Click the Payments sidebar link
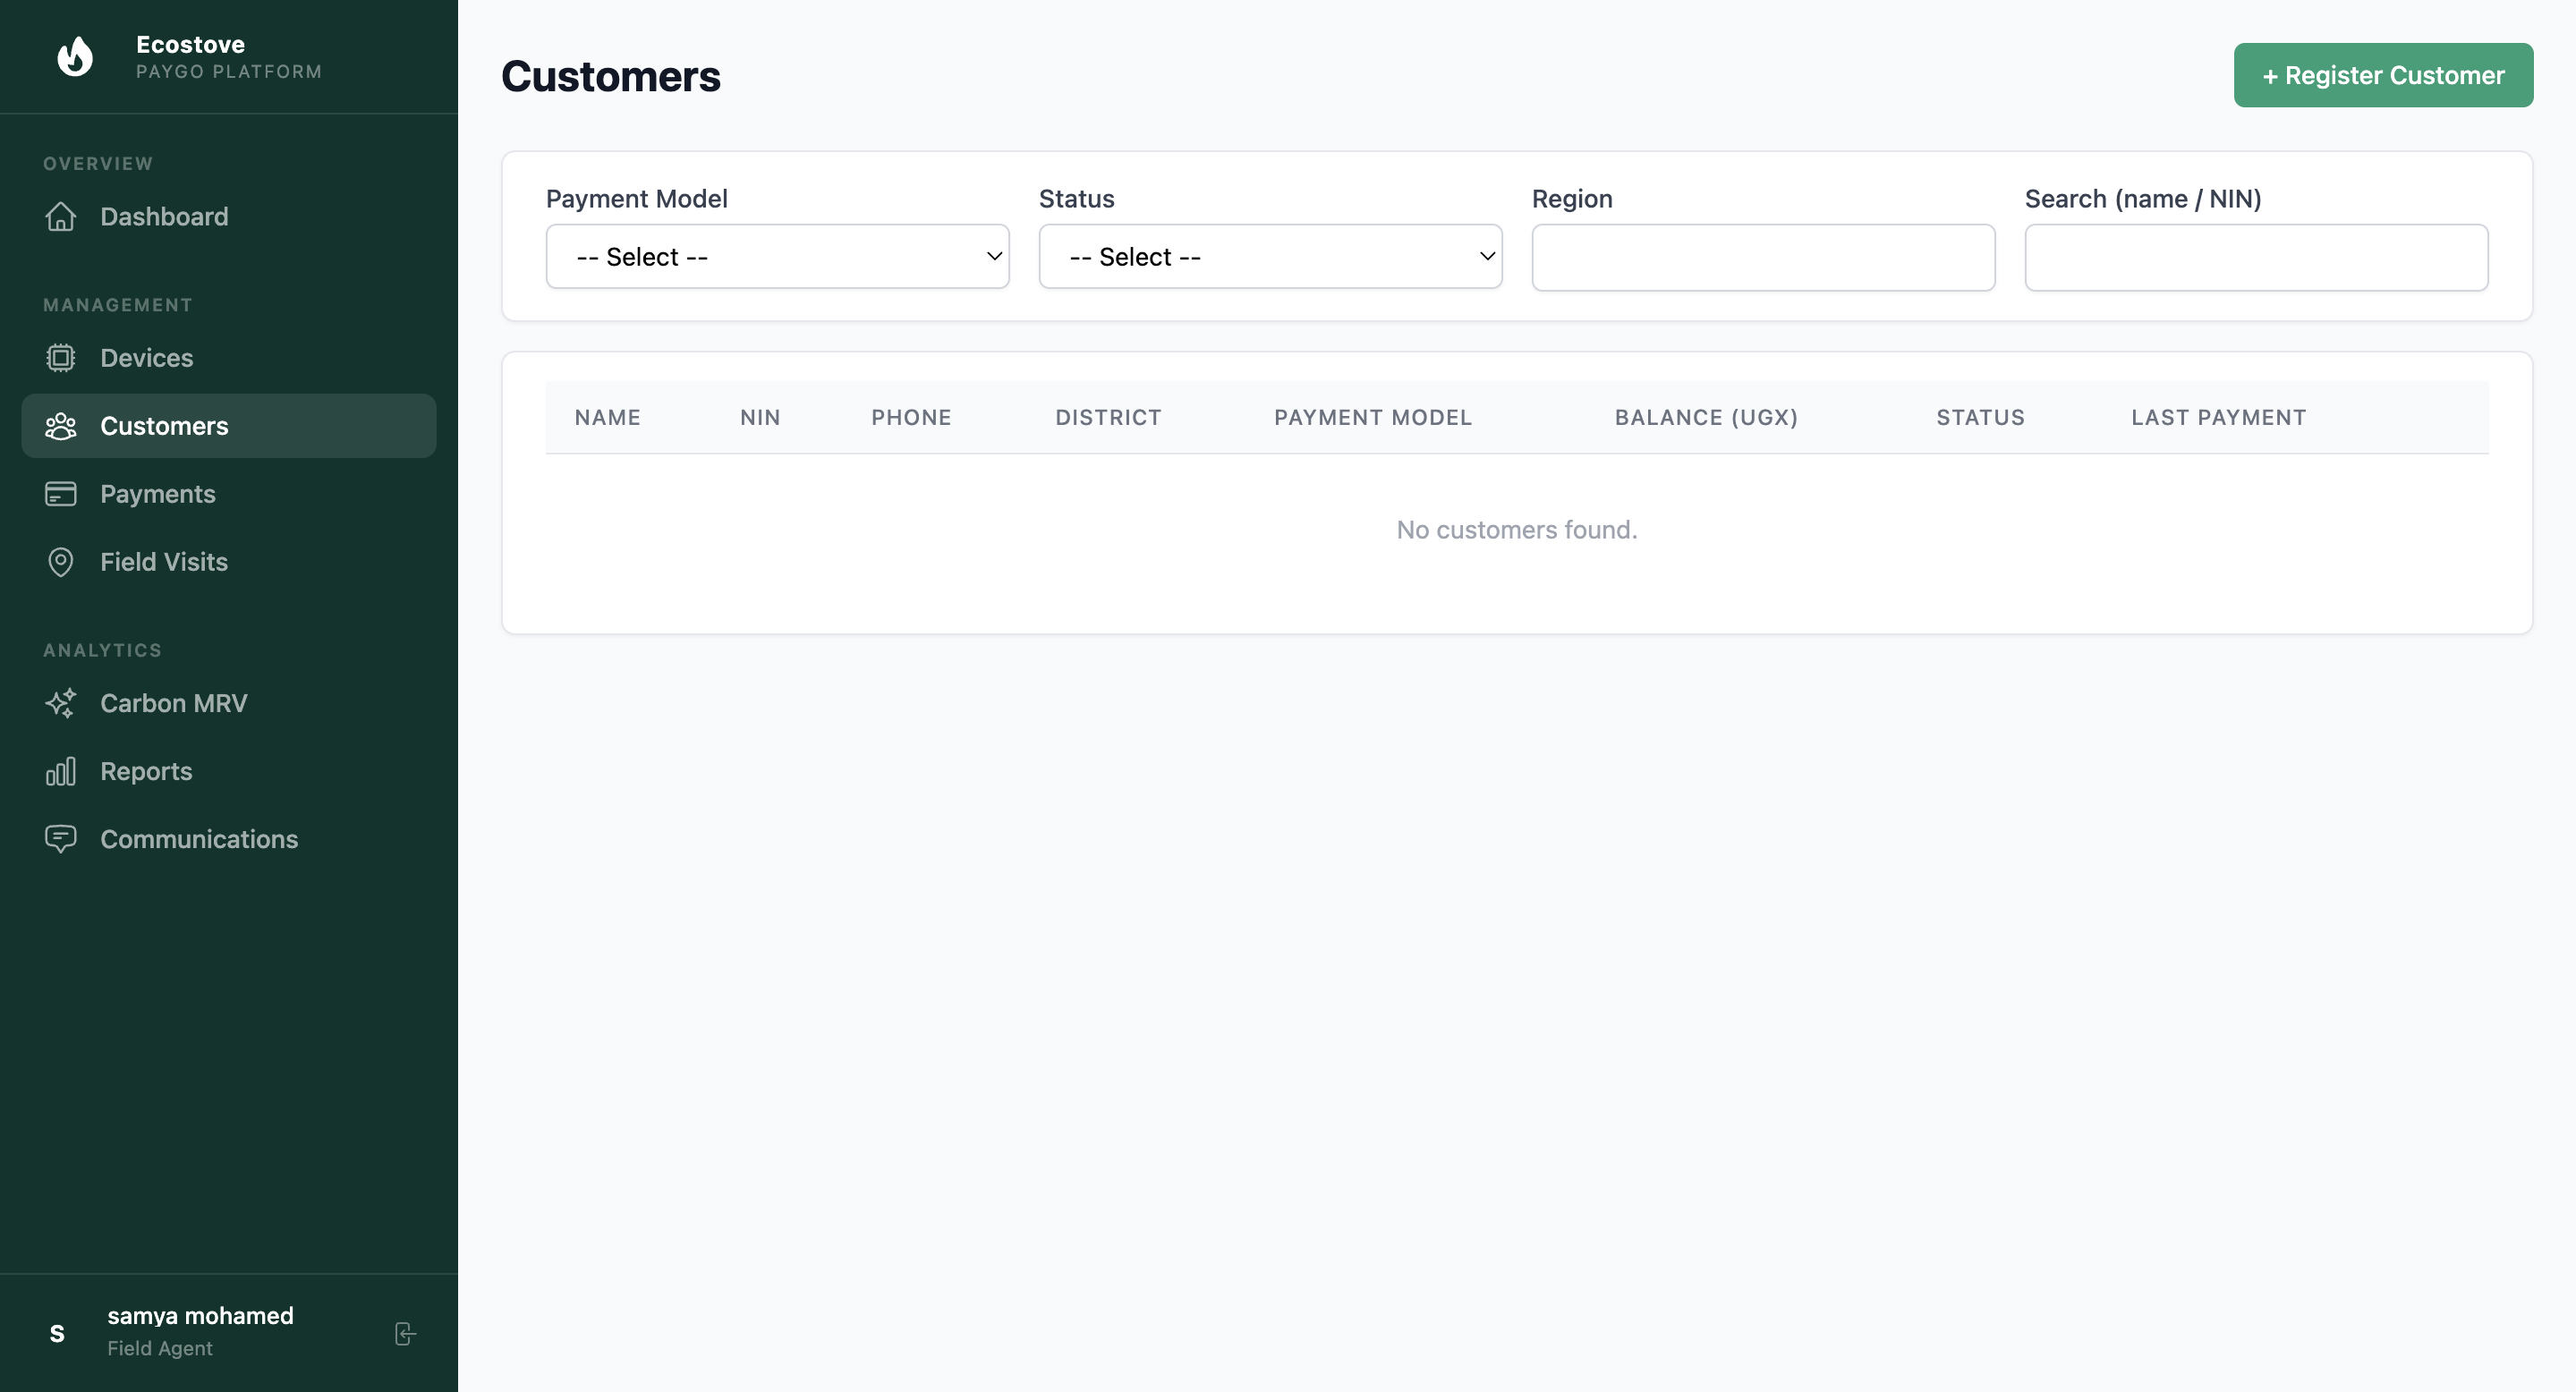 point(157,493)
